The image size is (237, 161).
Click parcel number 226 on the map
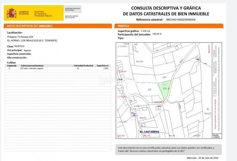(149, 89)
